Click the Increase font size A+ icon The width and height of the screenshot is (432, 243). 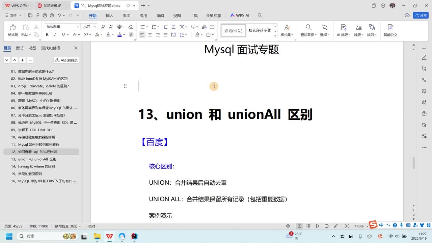coord(103,27)
